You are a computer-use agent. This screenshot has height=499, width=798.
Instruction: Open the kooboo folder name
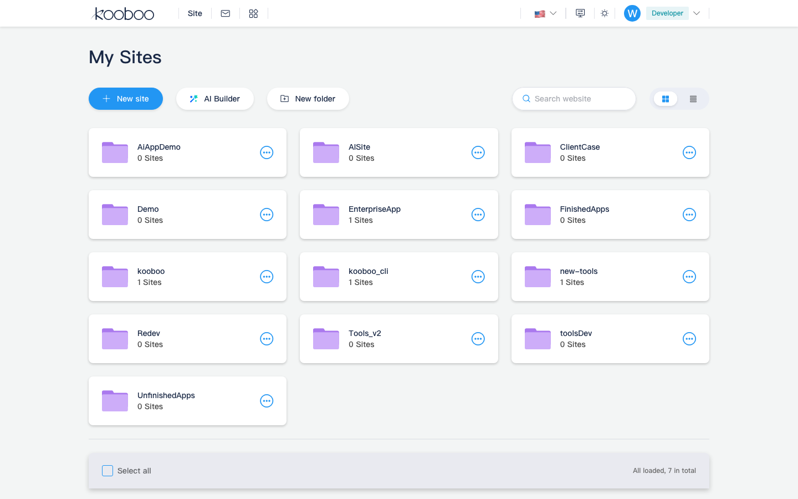151,271
